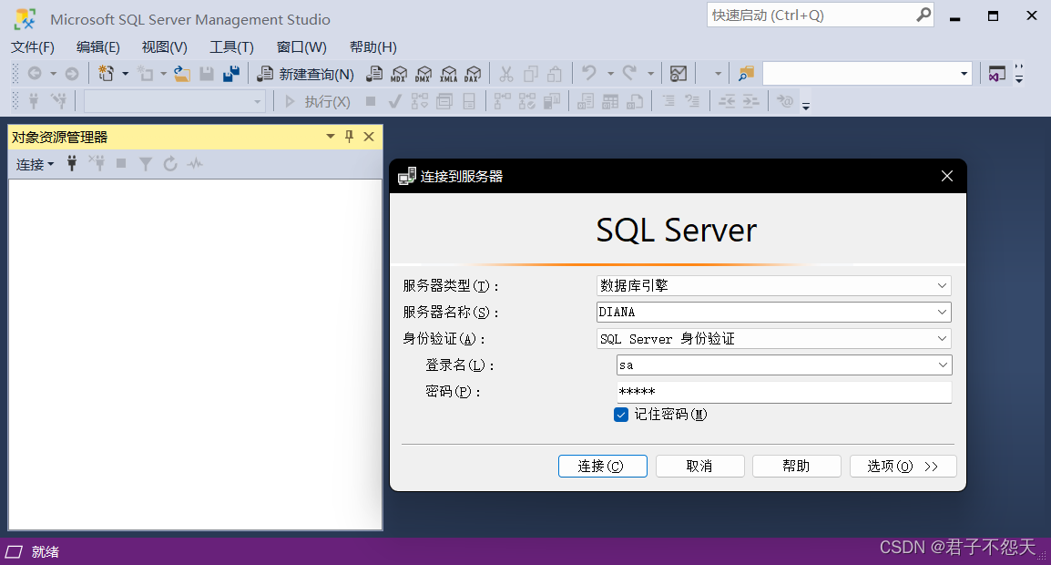The height and width of the screenshot is (565, 1051).
Task: Click the New Project toolbar icon
Action: 106,73
